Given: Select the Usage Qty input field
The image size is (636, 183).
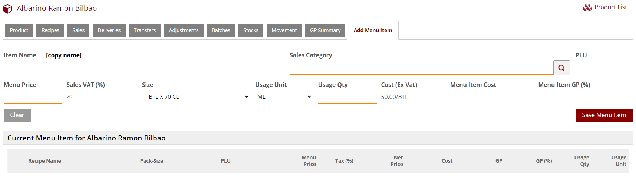Looking at the screenshot, I should pos(347,98).
